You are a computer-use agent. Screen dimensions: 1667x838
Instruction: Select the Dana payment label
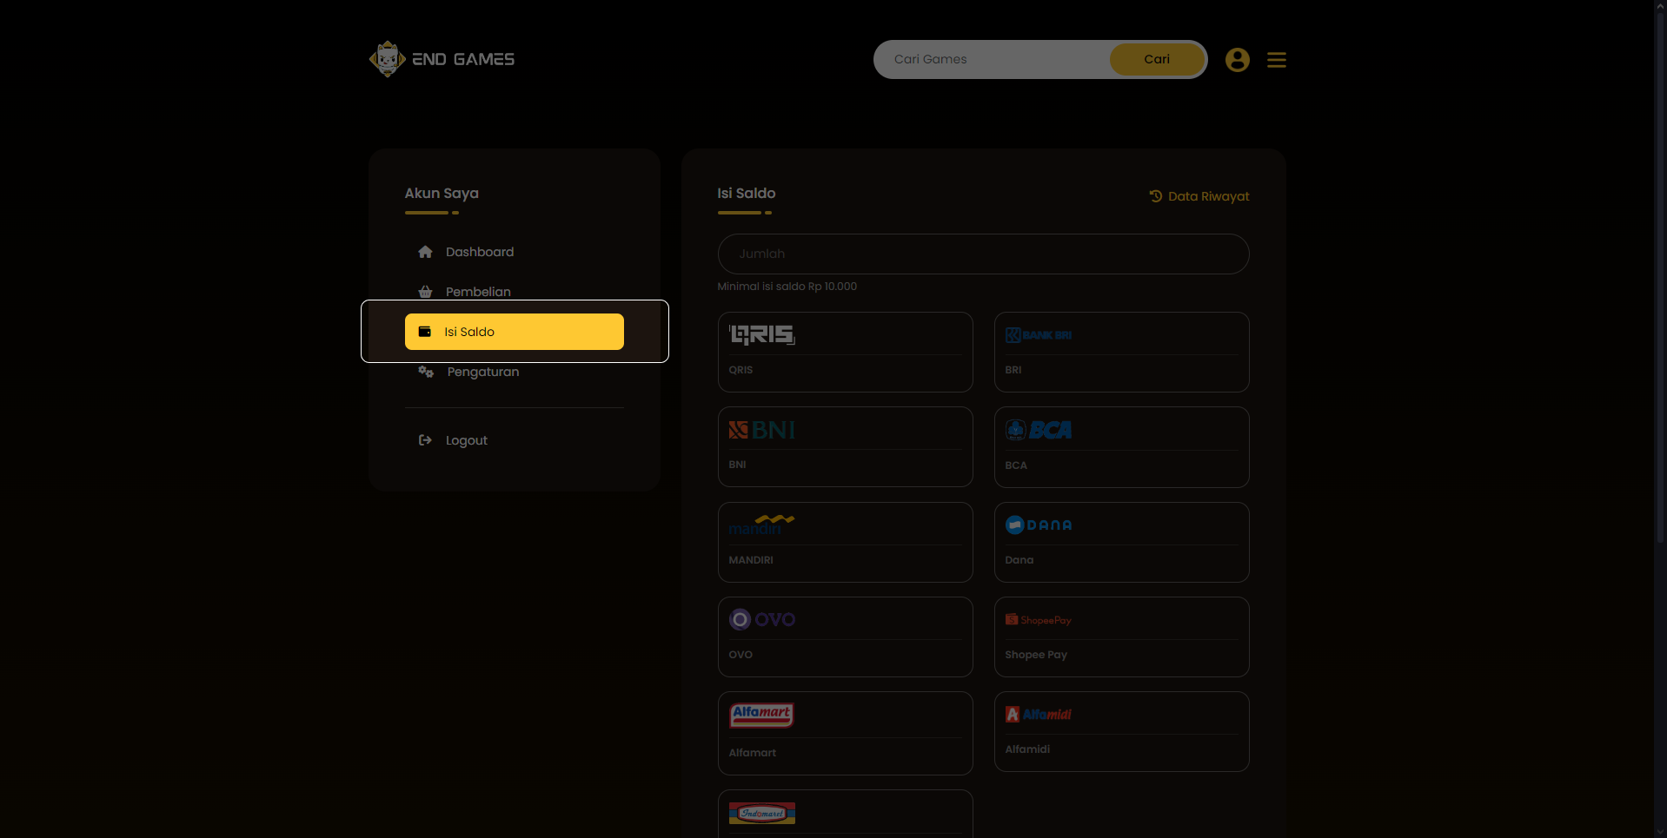[1019, 560]
